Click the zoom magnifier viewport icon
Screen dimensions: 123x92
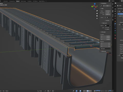pyautogui.click(x=97, y=11)
